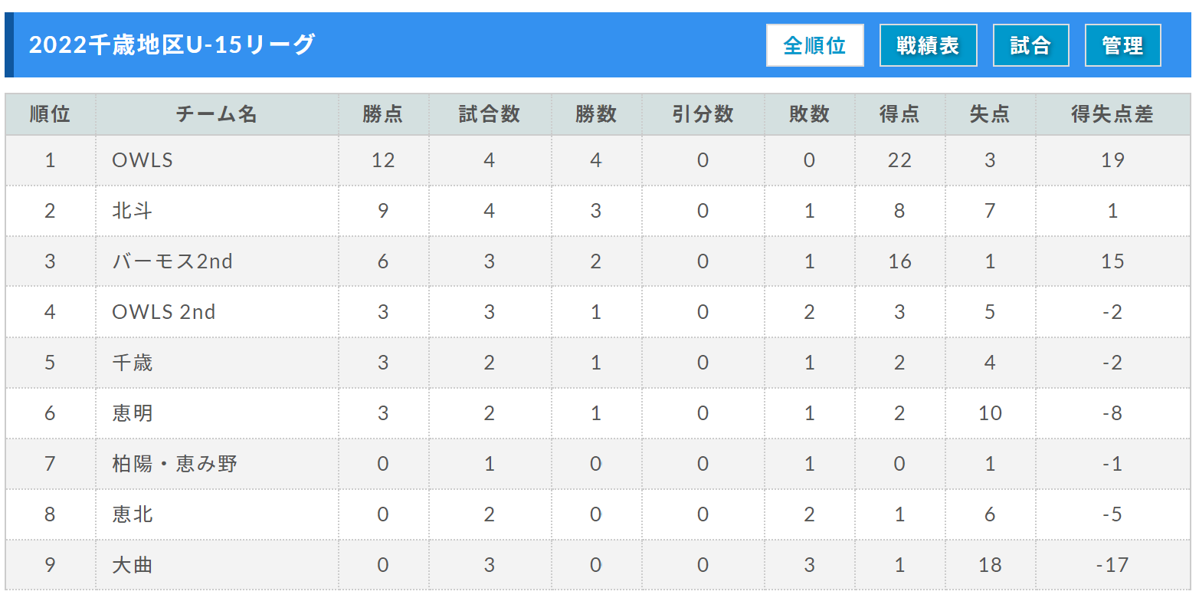This screenshot has width=1199, height=598.
Task: Click the 管理 button
Action: [x=1122, y=45]
